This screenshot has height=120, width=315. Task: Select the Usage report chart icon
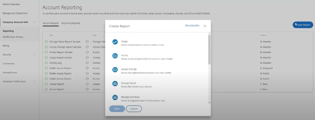[115, 42]
